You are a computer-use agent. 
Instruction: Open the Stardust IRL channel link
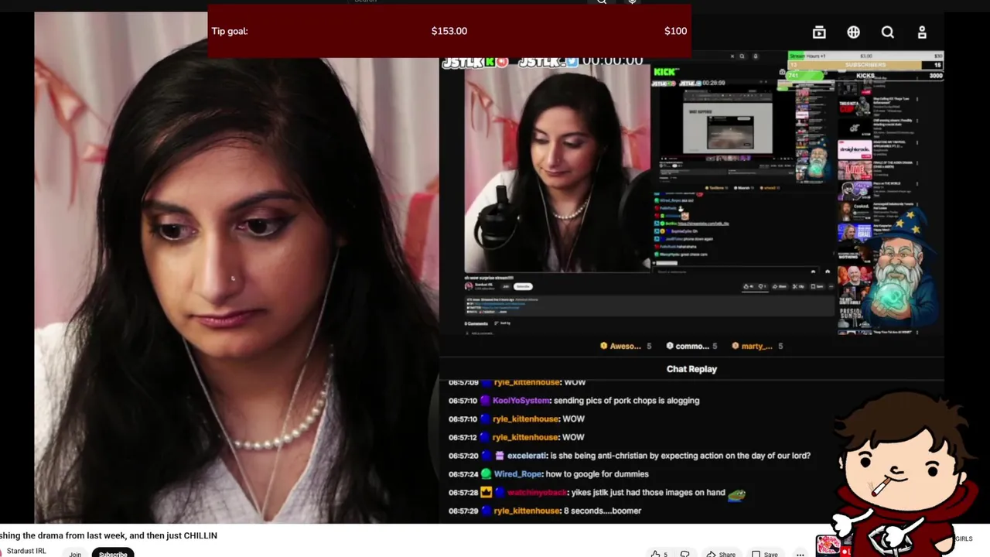26,552
